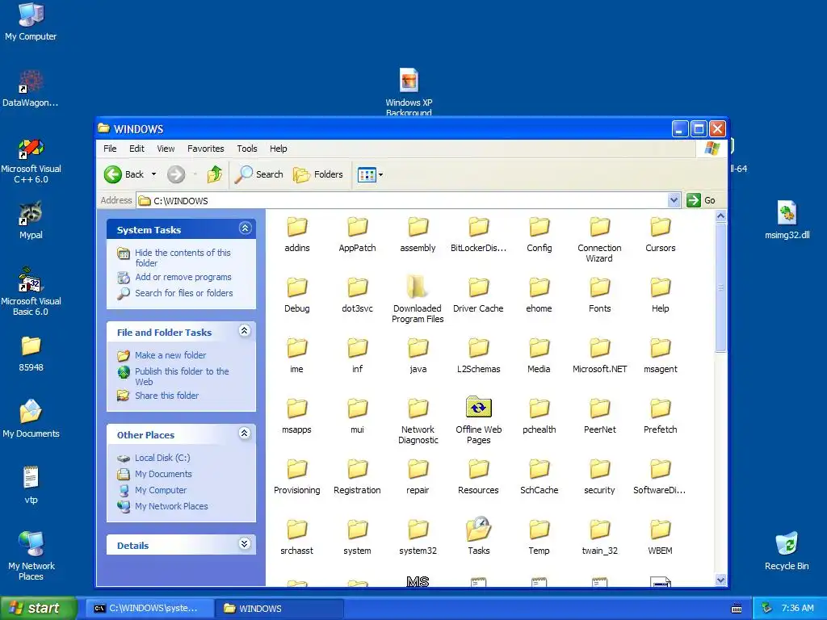Select the Connection Wizard folder

(x=600, y=240)
